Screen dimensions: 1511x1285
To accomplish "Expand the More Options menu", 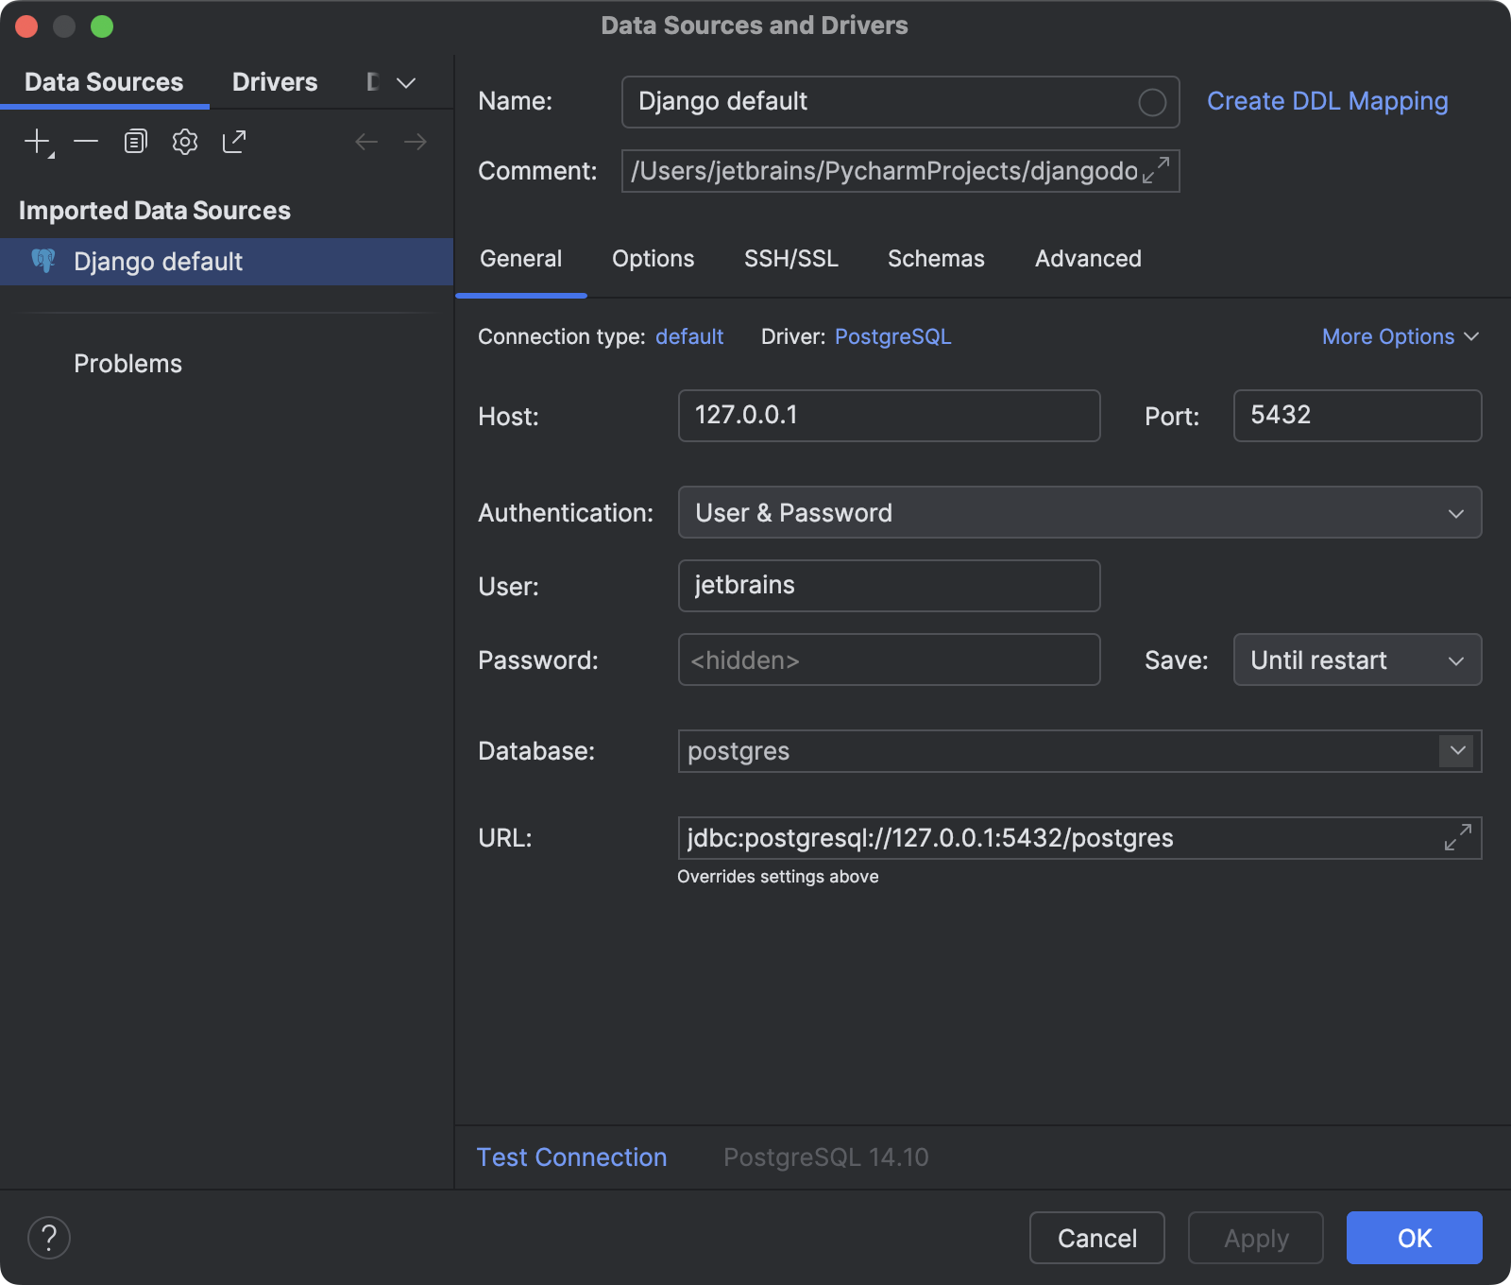I will [x=1400, y=337].
